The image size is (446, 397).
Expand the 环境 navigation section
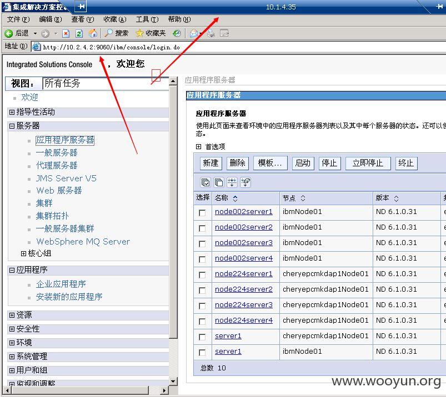coord(12,343)
